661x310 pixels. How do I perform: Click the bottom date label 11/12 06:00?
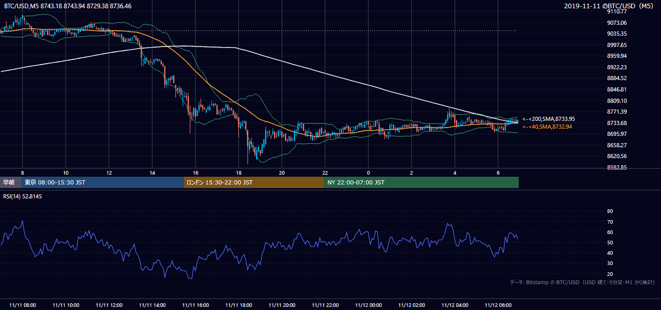pyautogui.click(x=498, y=305)
